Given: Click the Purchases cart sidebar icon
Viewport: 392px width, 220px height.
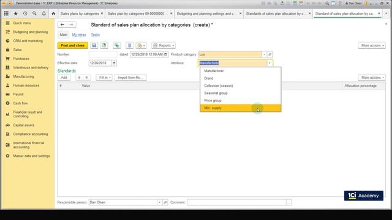Looking at the screenshot, I should click(x=8, y=59).
